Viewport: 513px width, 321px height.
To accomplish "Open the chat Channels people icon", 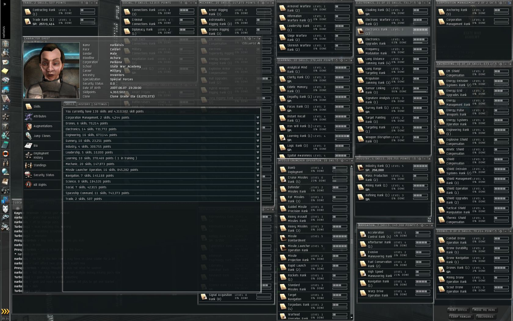I will click(5, 163).
